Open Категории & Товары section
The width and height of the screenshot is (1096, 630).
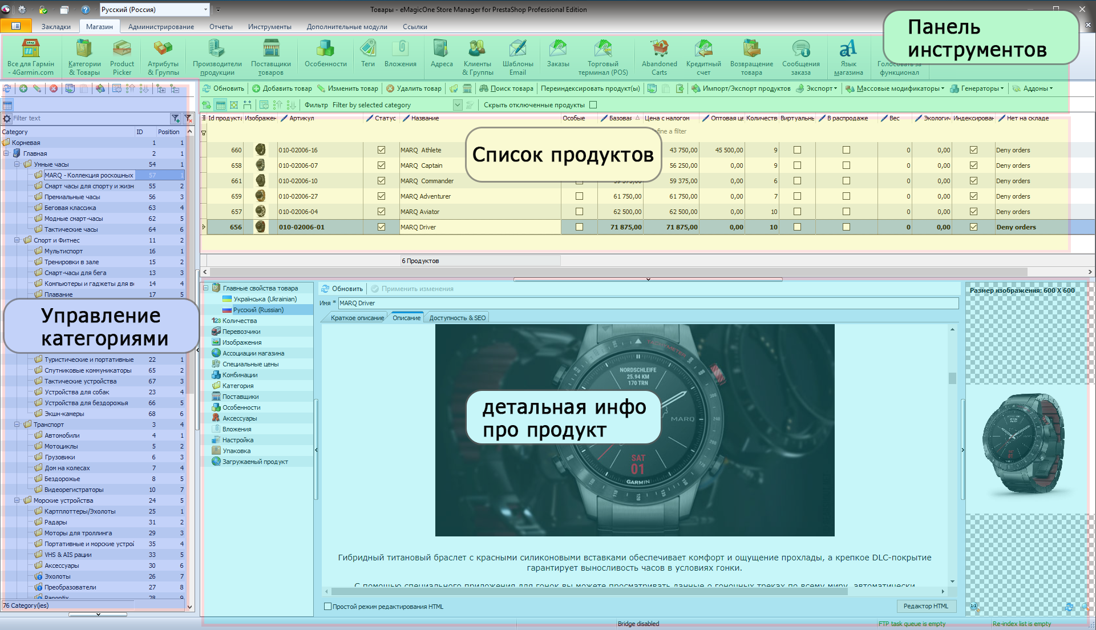click(x=84, y=57)
